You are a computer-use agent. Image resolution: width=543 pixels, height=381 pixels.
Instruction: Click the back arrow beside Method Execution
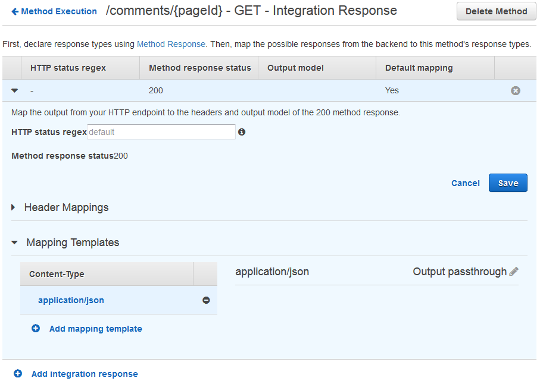pos(15,11)
